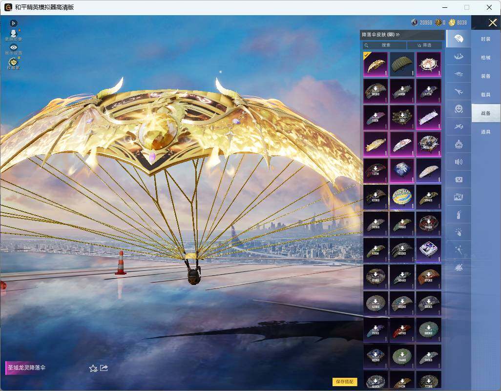Select the parachute skin category icon
The width and height of the screenshot is (501, 391).
(x=459, y=39)
